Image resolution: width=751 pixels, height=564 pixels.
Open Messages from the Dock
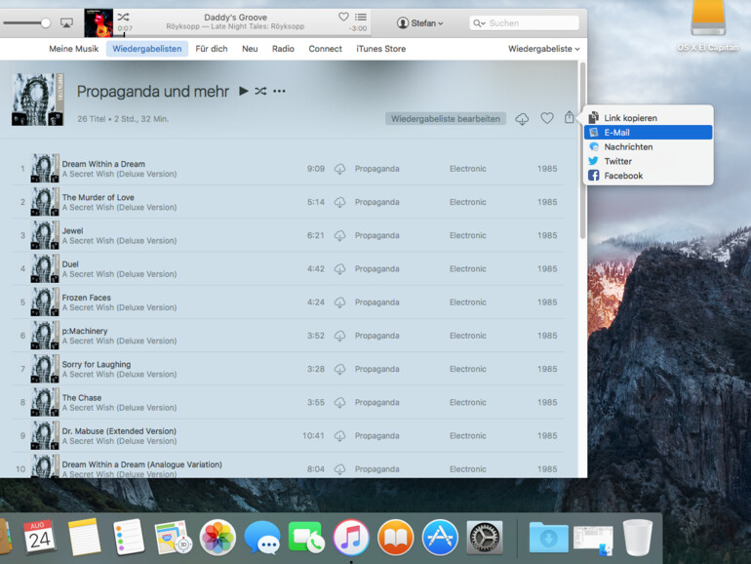[x=262, y=538]
